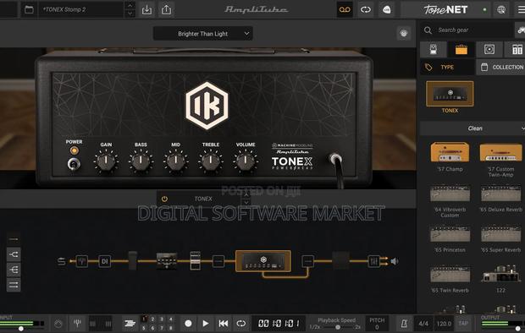Click the TAP tempo button

[x=463, y=324]
